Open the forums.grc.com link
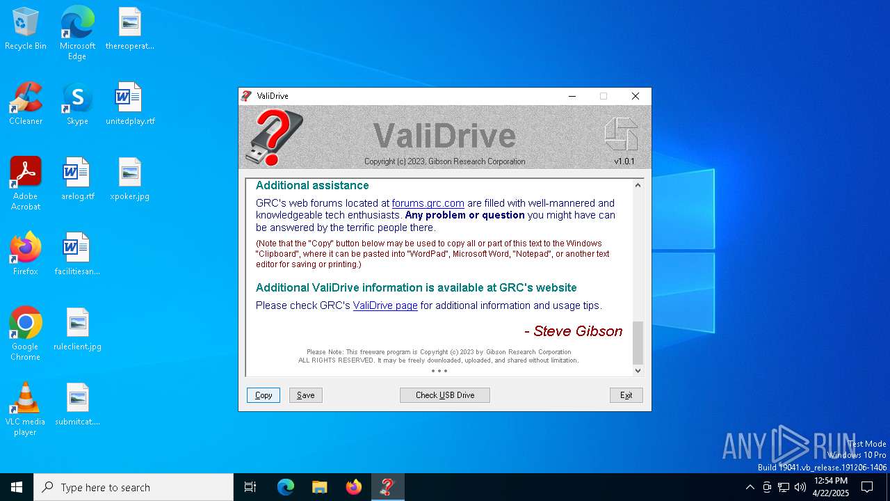 click(x=428, y=203)
